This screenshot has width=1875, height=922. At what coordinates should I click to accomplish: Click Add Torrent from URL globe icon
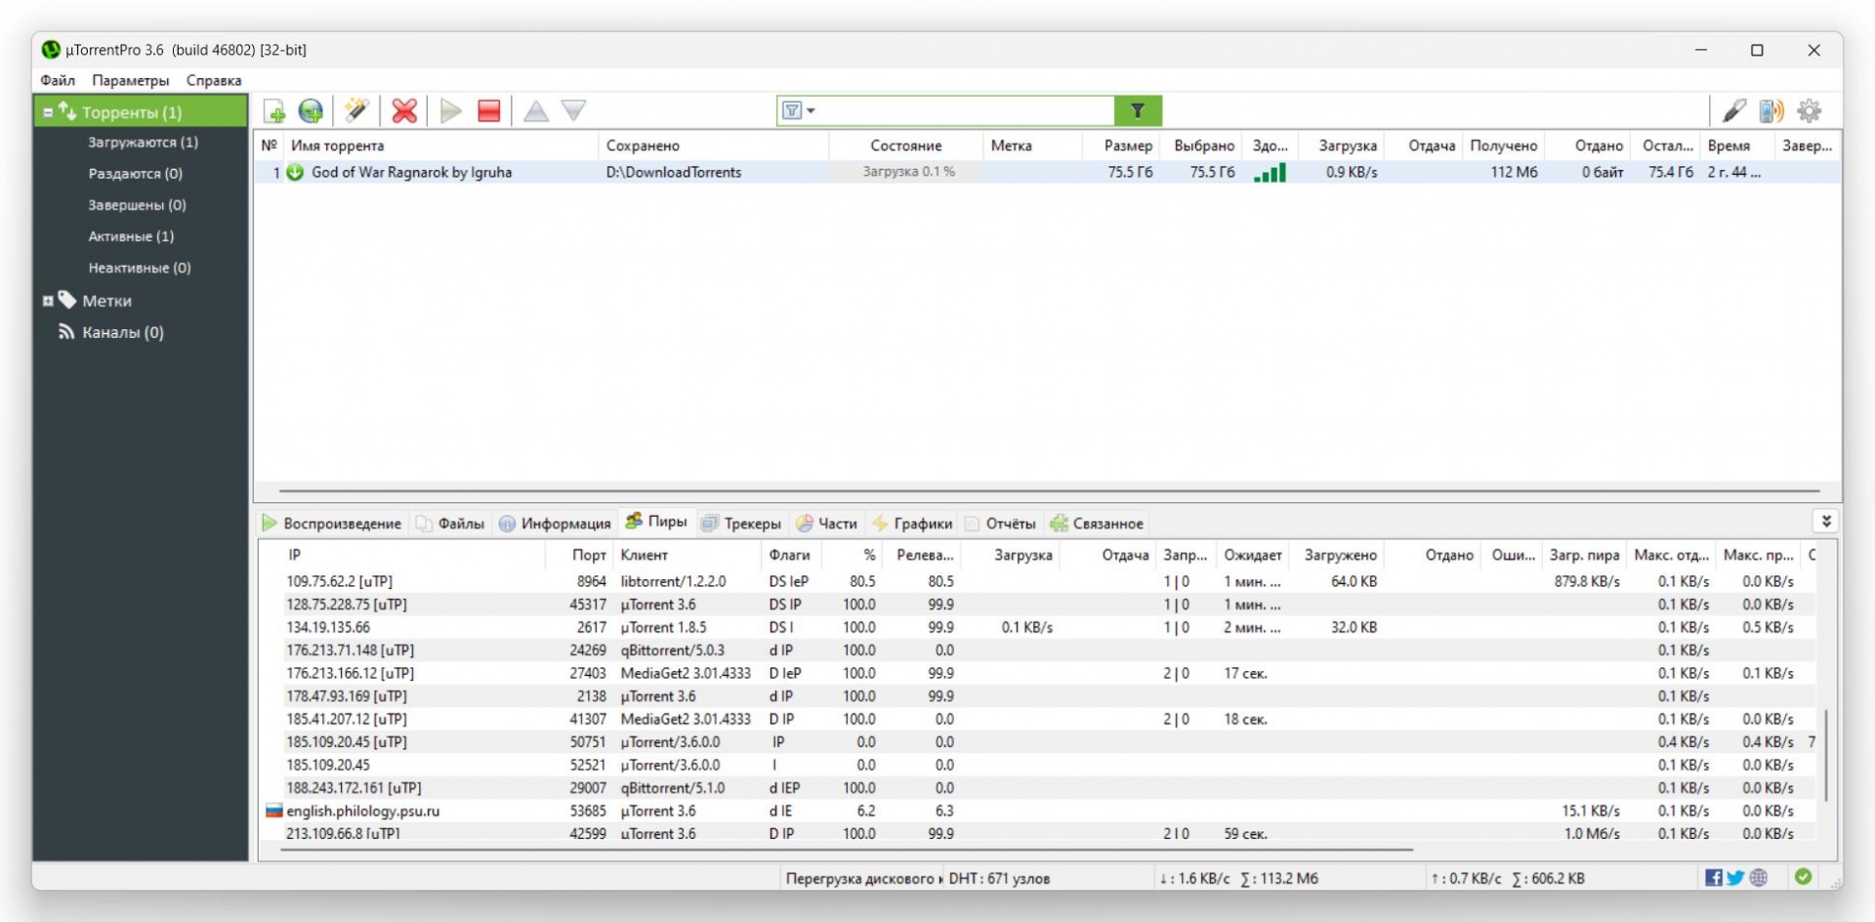[311, 111]
